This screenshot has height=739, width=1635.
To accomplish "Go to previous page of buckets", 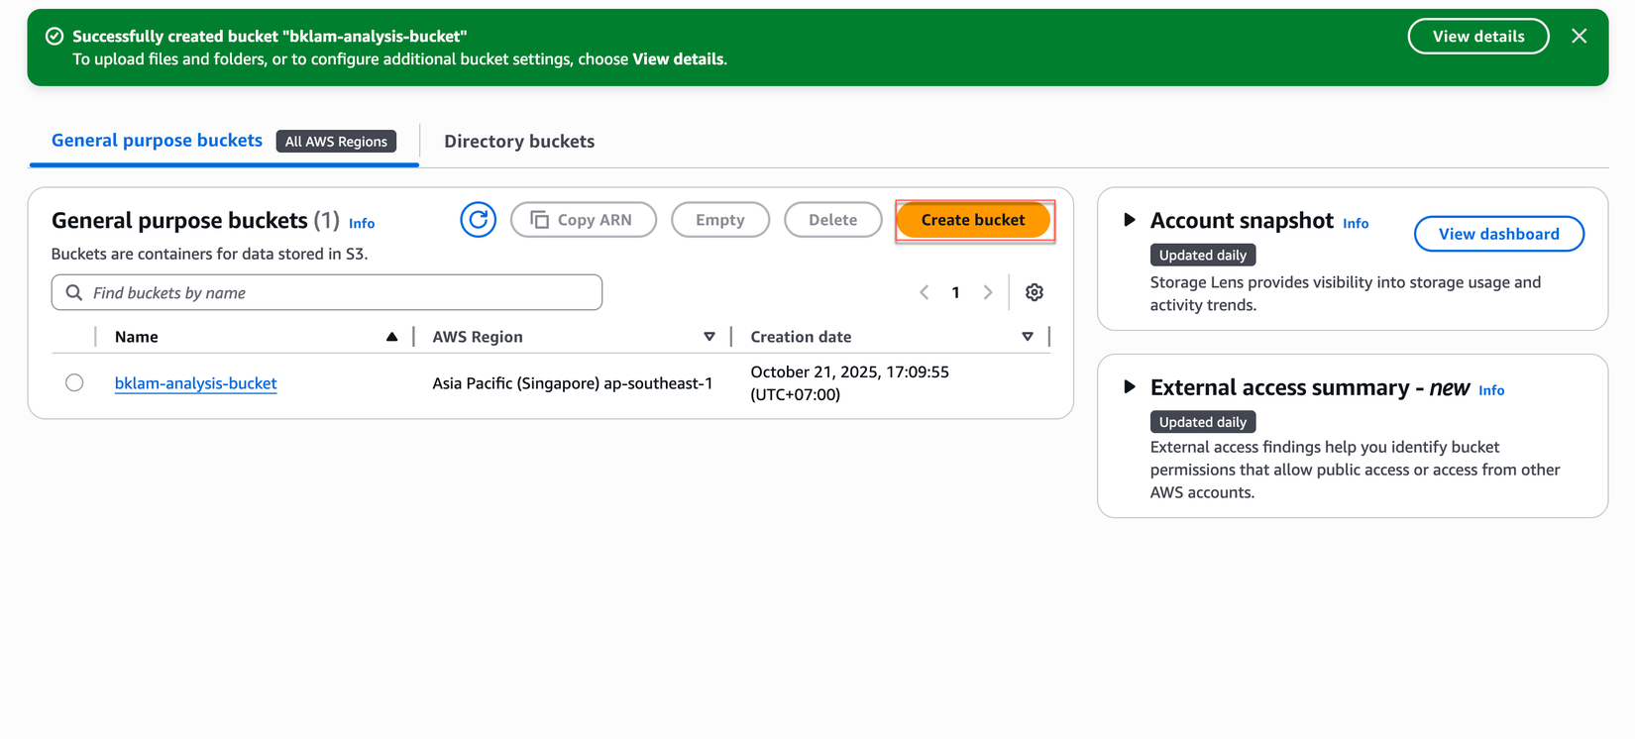I will 925,292.
